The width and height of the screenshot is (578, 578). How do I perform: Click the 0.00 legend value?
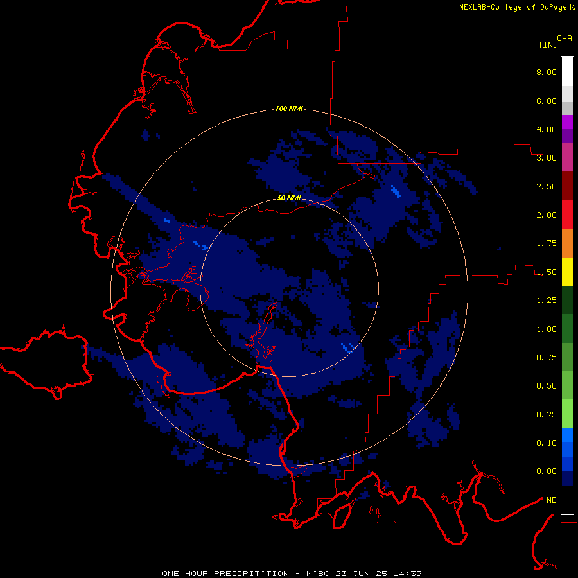point(547,471)
